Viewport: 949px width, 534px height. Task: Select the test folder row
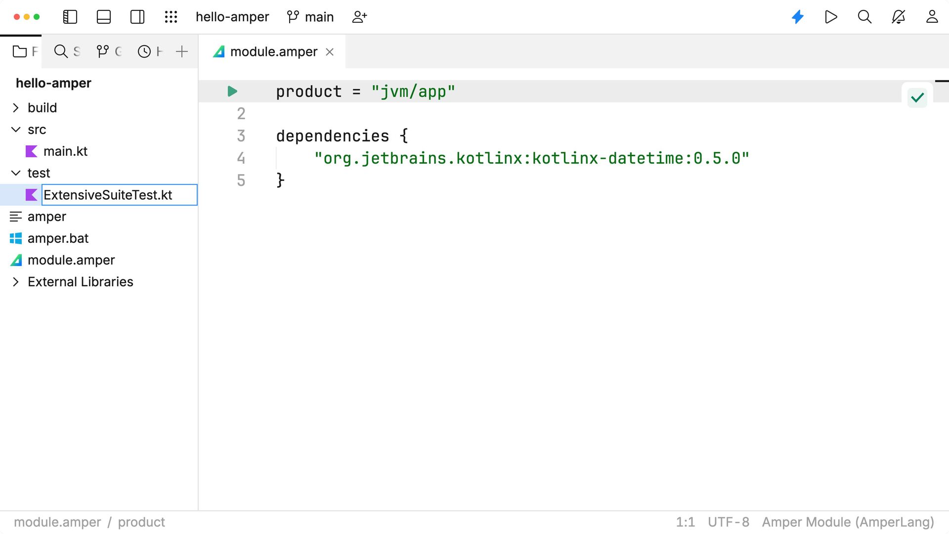pos(99,173)
